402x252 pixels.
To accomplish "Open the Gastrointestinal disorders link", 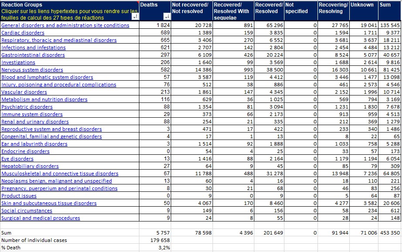I will point(33,55).
